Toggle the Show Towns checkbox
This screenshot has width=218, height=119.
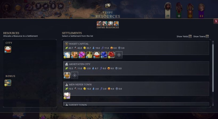tap(207, 36)
